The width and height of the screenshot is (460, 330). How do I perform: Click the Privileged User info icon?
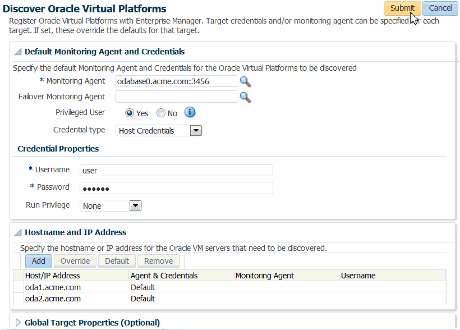(190, 112)
